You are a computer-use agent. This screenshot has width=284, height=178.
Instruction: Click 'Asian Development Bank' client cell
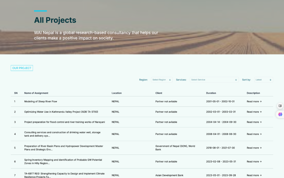pos(169,175)
